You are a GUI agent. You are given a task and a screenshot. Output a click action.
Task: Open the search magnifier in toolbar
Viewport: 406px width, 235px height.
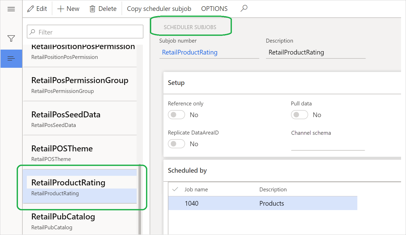pyautogui.click(x=244, y=9)
